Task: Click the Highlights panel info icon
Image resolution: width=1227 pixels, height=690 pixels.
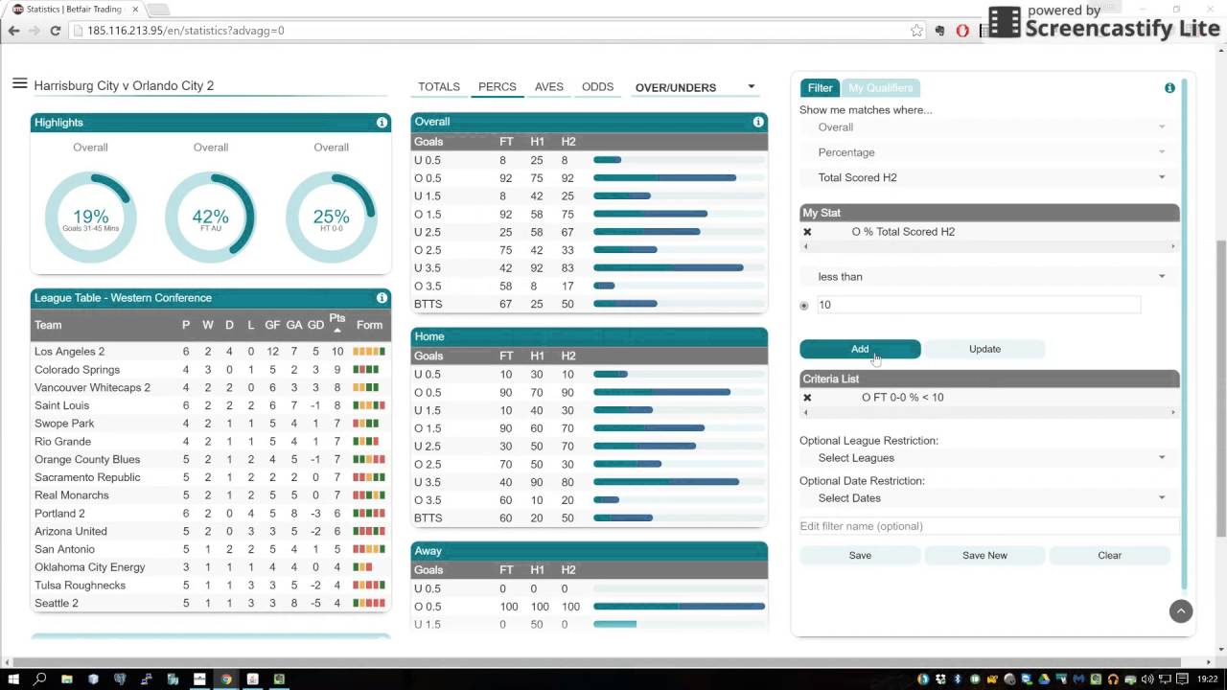Action: [x=382, y=123]
